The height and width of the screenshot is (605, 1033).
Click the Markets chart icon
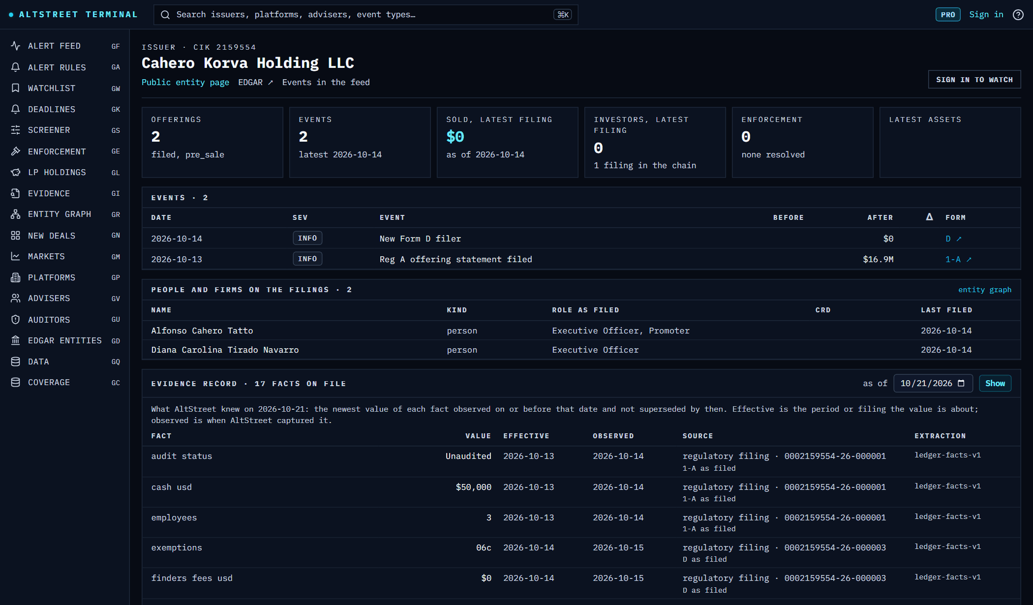point(16,256)
